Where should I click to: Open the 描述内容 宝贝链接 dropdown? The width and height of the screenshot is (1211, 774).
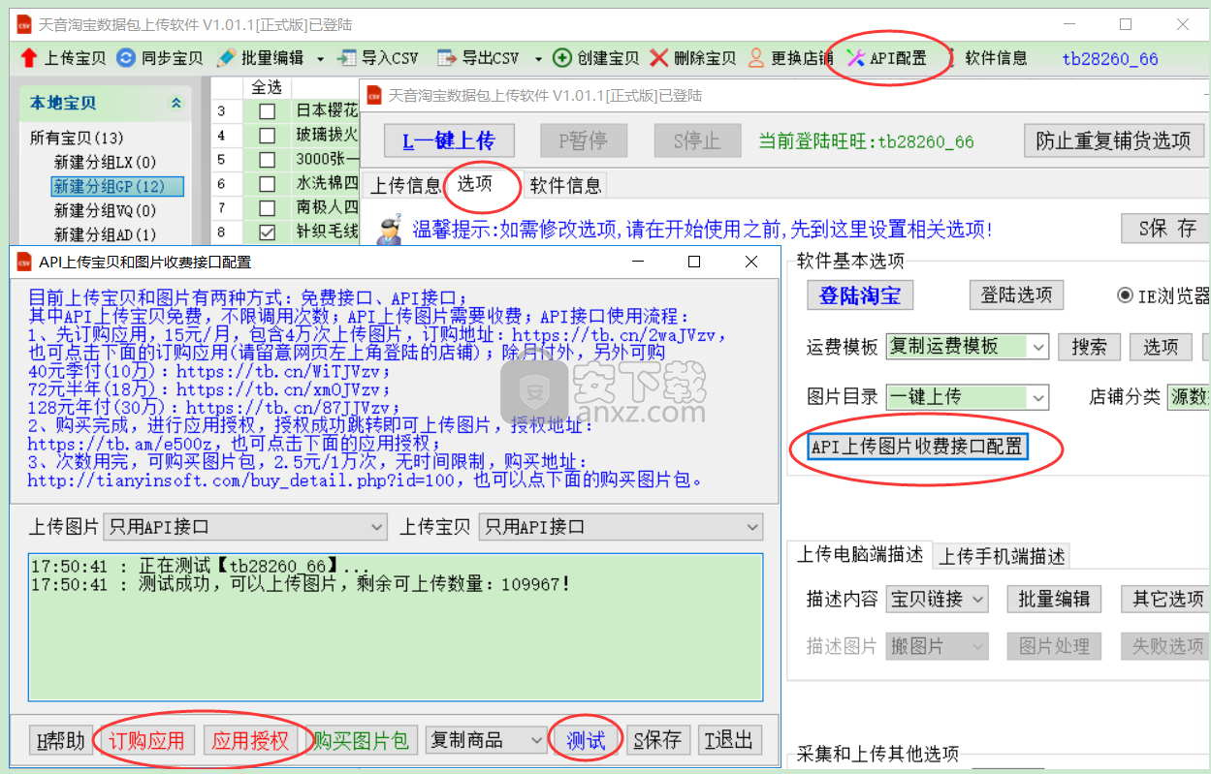coord(937,599)
